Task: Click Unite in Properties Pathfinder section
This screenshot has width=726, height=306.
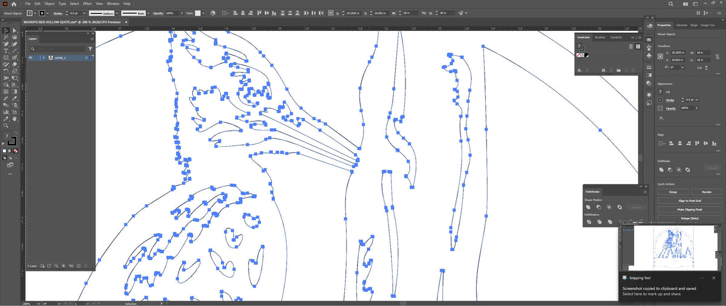Action: pos(661,169)
